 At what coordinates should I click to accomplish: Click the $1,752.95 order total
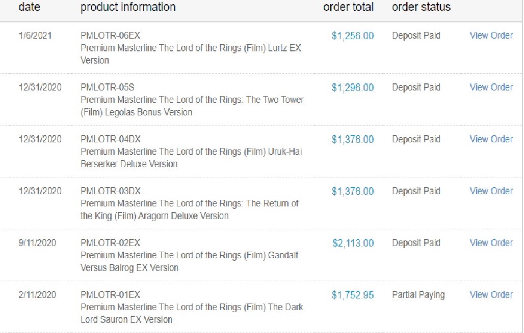click(353, 295)
